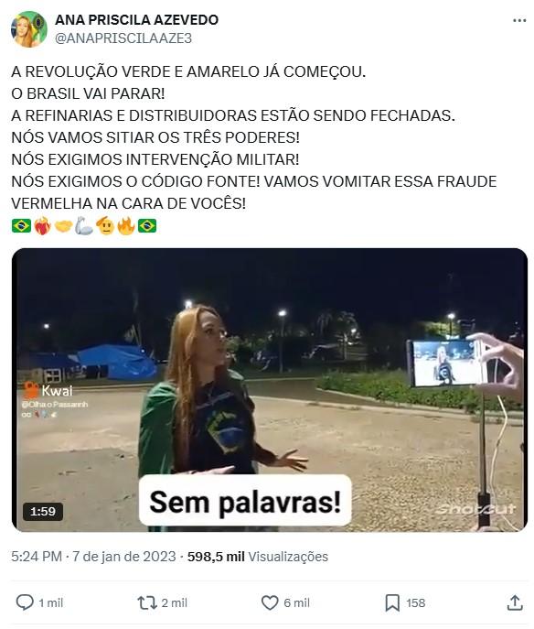Open the three-dot more options menu
Screen dimensions: 534x629
519,20
